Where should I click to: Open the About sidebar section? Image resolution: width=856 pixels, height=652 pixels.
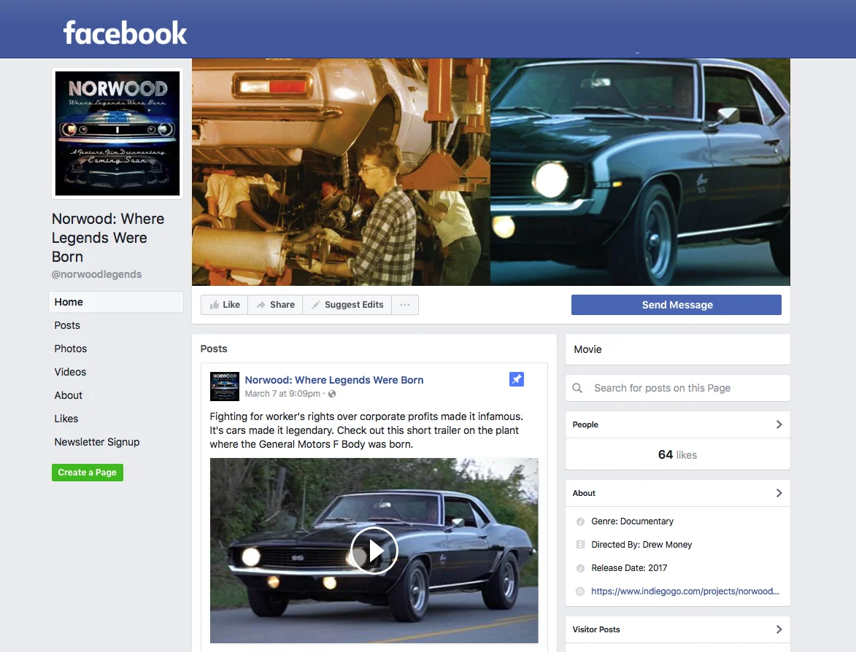69,395
